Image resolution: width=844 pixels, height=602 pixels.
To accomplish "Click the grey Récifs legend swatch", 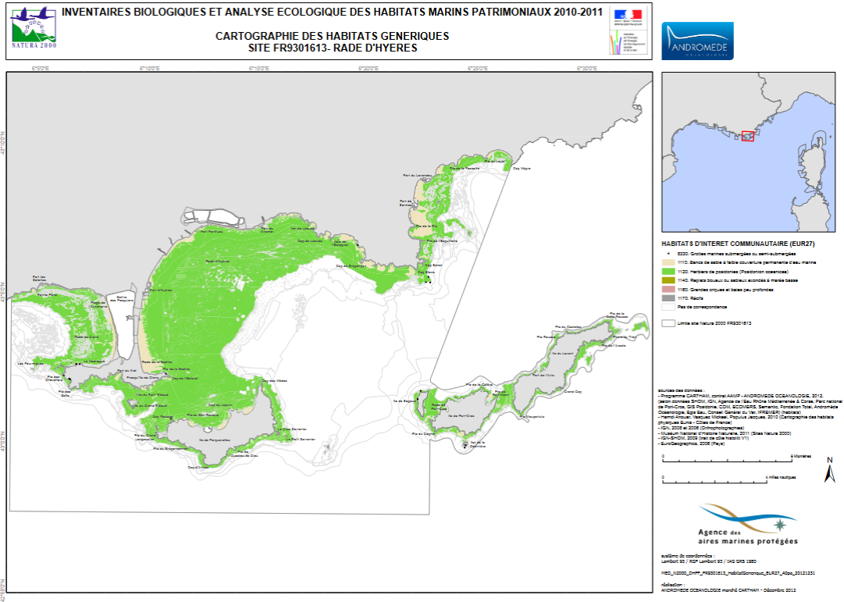I will click(x=669, y=298).
